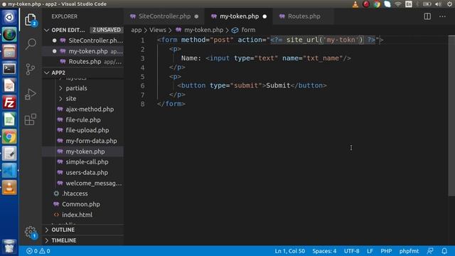
Task: Open VLC media player from the dock
Action: click(9, 188)
